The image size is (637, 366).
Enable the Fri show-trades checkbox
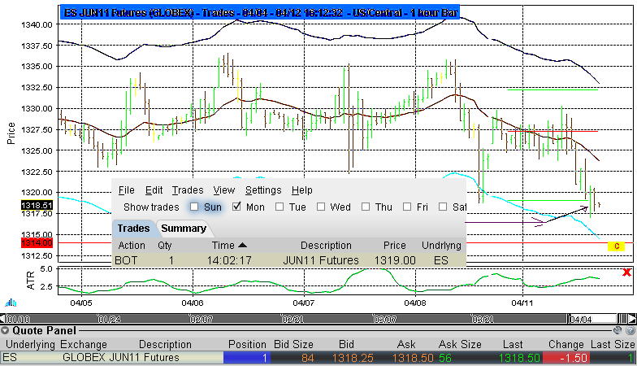coord(406,207)
